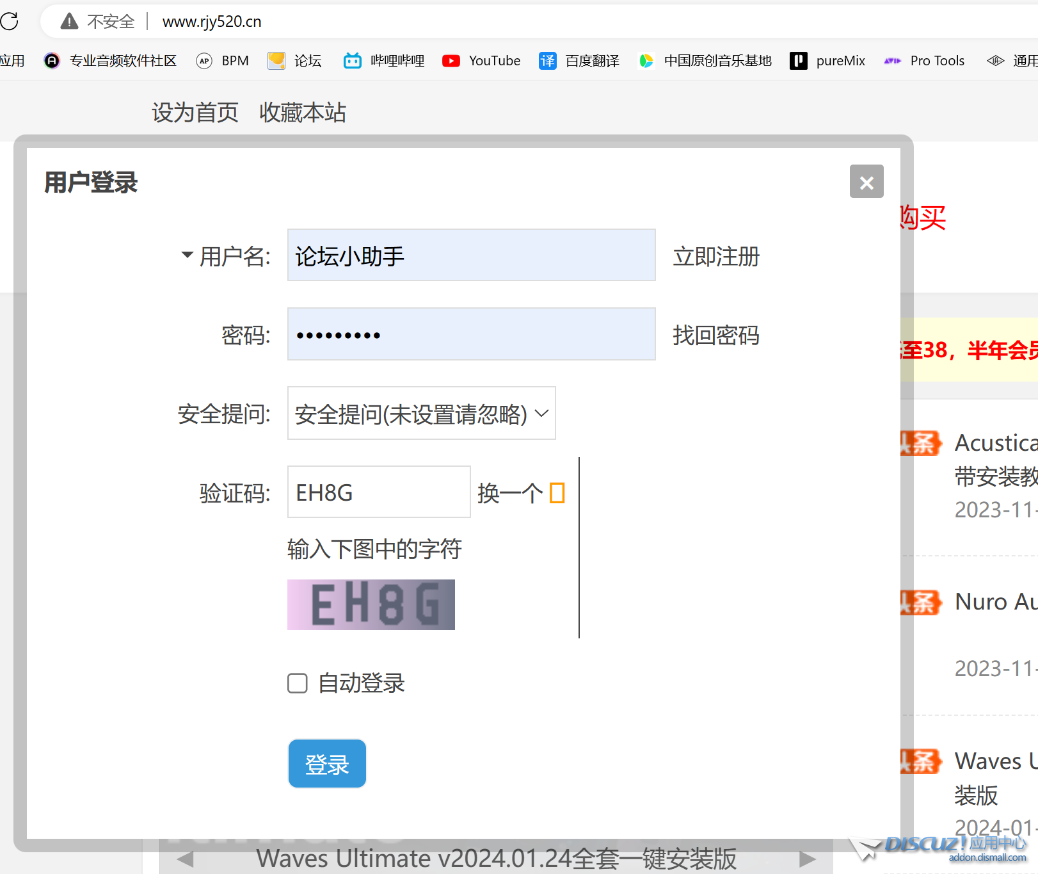Image resolution: width=1038 pixels, height=874 pixels.
Task: Open the 百度翻译 bookmark
Action: click(591, 60)
